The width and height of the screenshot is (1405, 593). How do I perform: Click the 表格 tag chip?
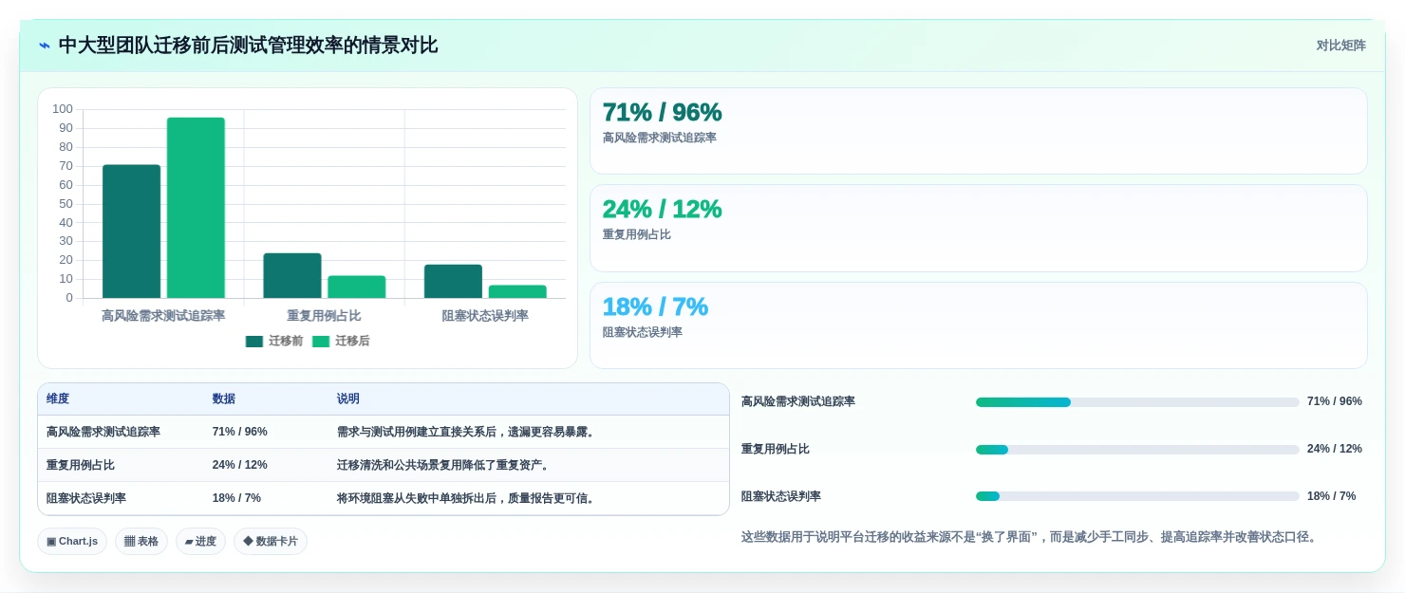tap(141, 541)
